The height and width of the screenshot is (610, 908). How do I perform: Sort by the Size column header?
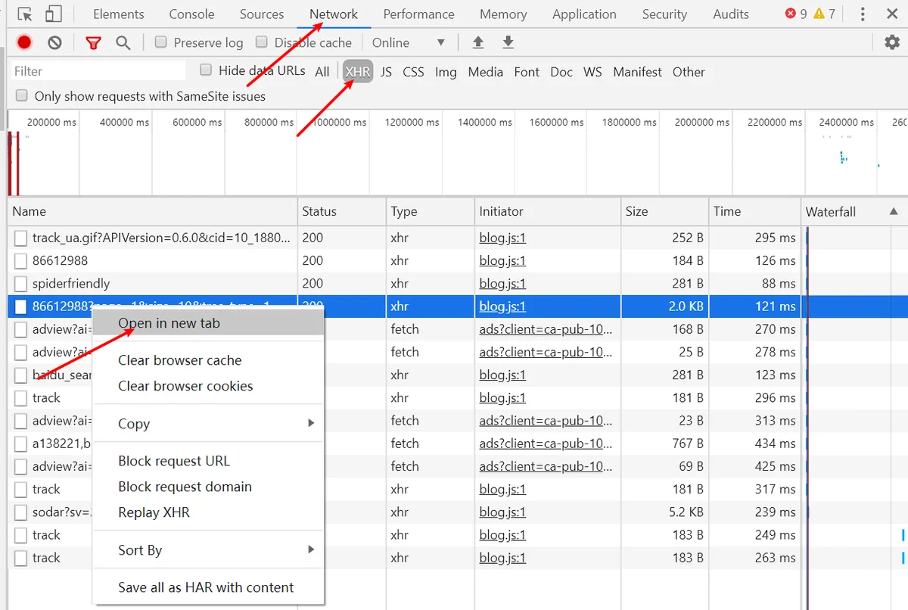pos(664,211)
